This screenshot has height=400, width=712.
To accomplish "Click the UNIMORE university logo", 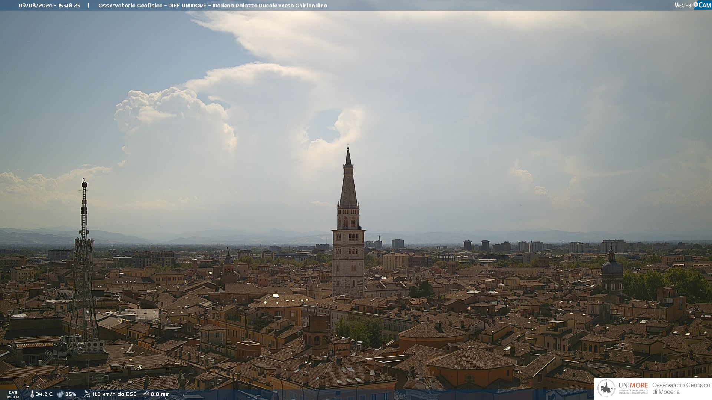I will point(623,388).
